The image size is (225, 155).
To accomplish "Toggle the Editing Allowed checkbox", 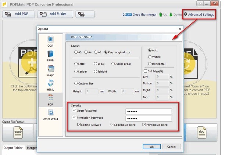I will (x=79, y=125).
